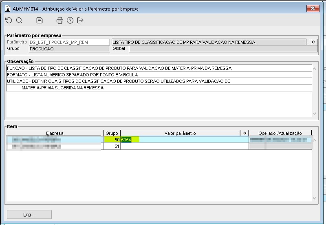Image resolution: width=326 pixels, height=225 pixels.
Task: Click the Operador/Atualização column header
Action: pyautogui.click(x=280, y=133)
